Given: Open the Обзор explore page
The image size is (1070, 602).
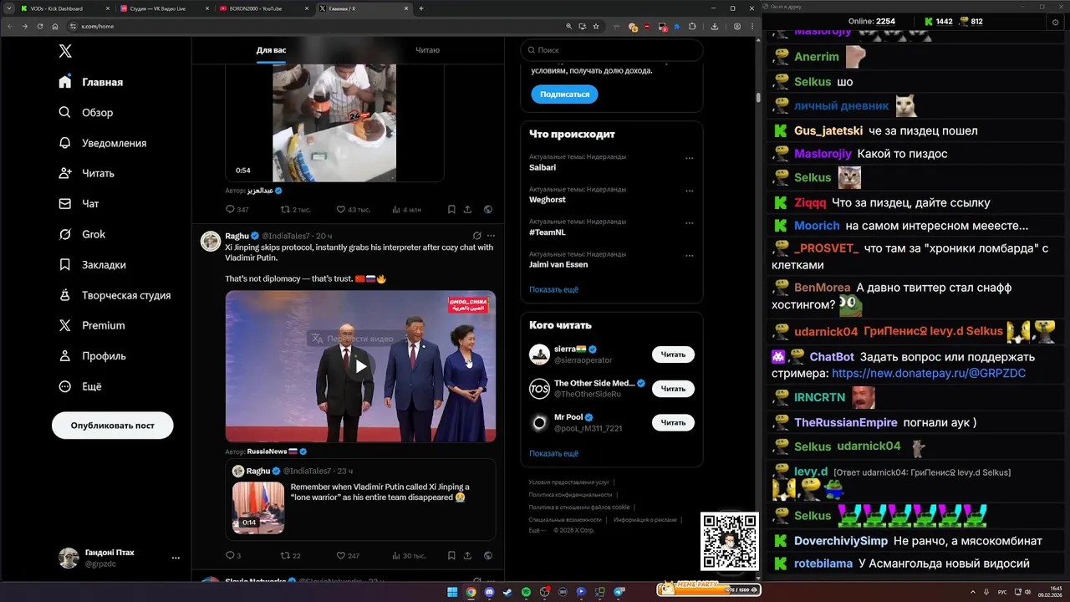Looking at the screenshot, I should [86, 112].
